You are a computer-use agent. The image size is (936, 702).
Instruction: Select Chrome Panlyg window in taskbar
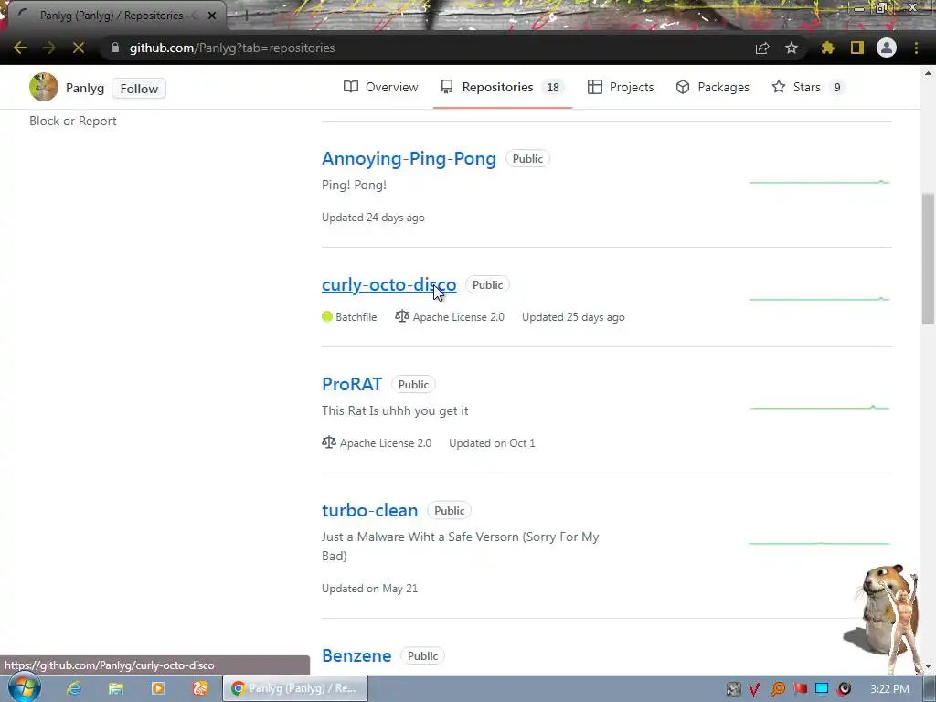coord(295,688)
